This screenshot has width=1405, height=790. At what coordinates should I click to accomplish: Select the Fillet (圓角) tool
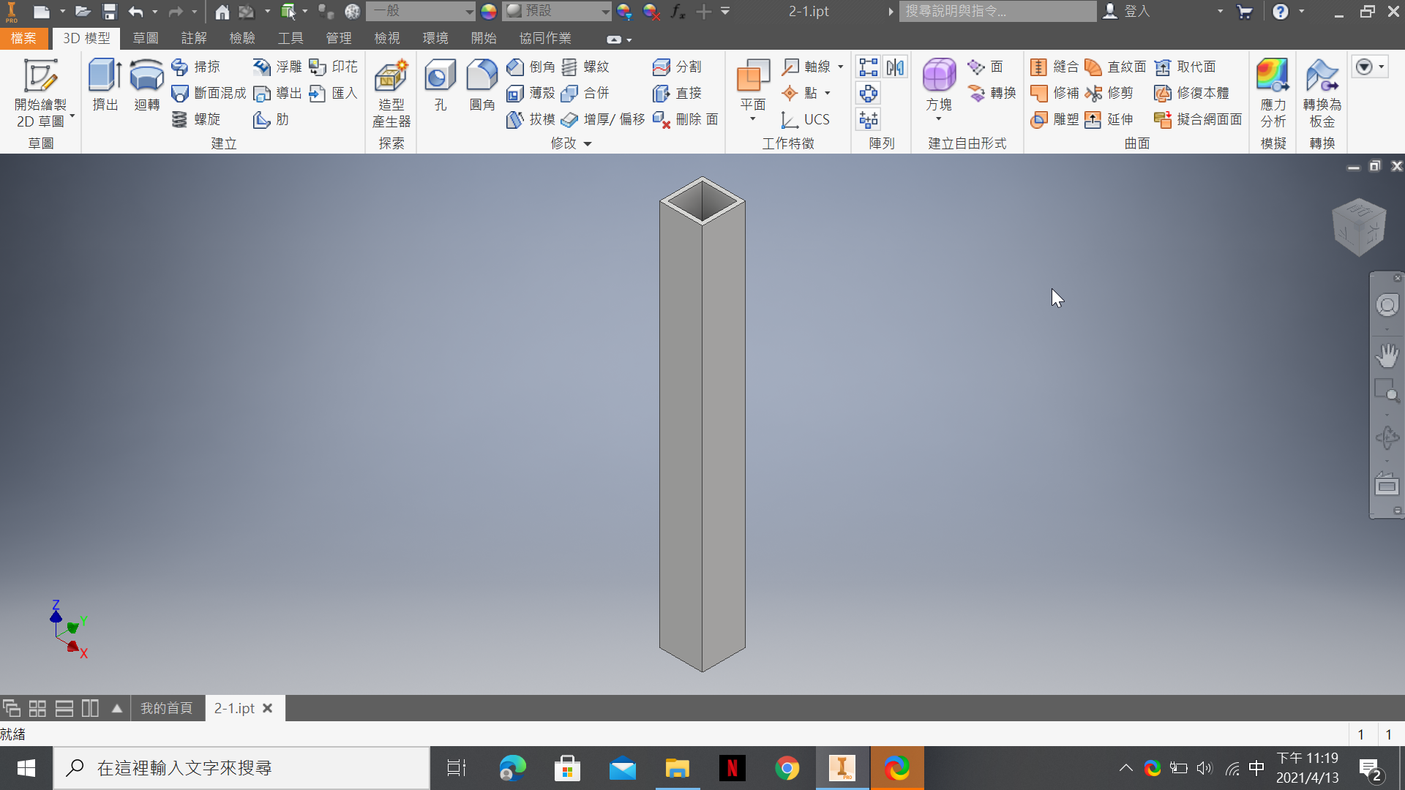click(482, 86)
